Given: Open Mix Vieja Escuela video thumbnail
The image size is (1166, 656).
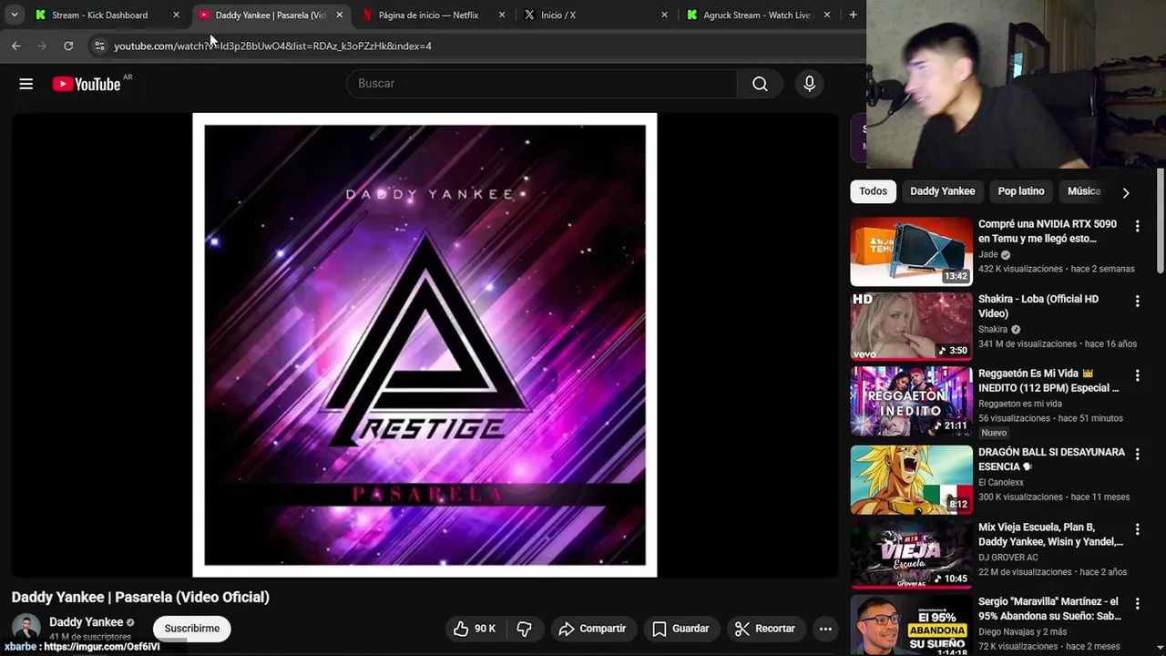Looking at the screenshot, I should tap(911, 555).
